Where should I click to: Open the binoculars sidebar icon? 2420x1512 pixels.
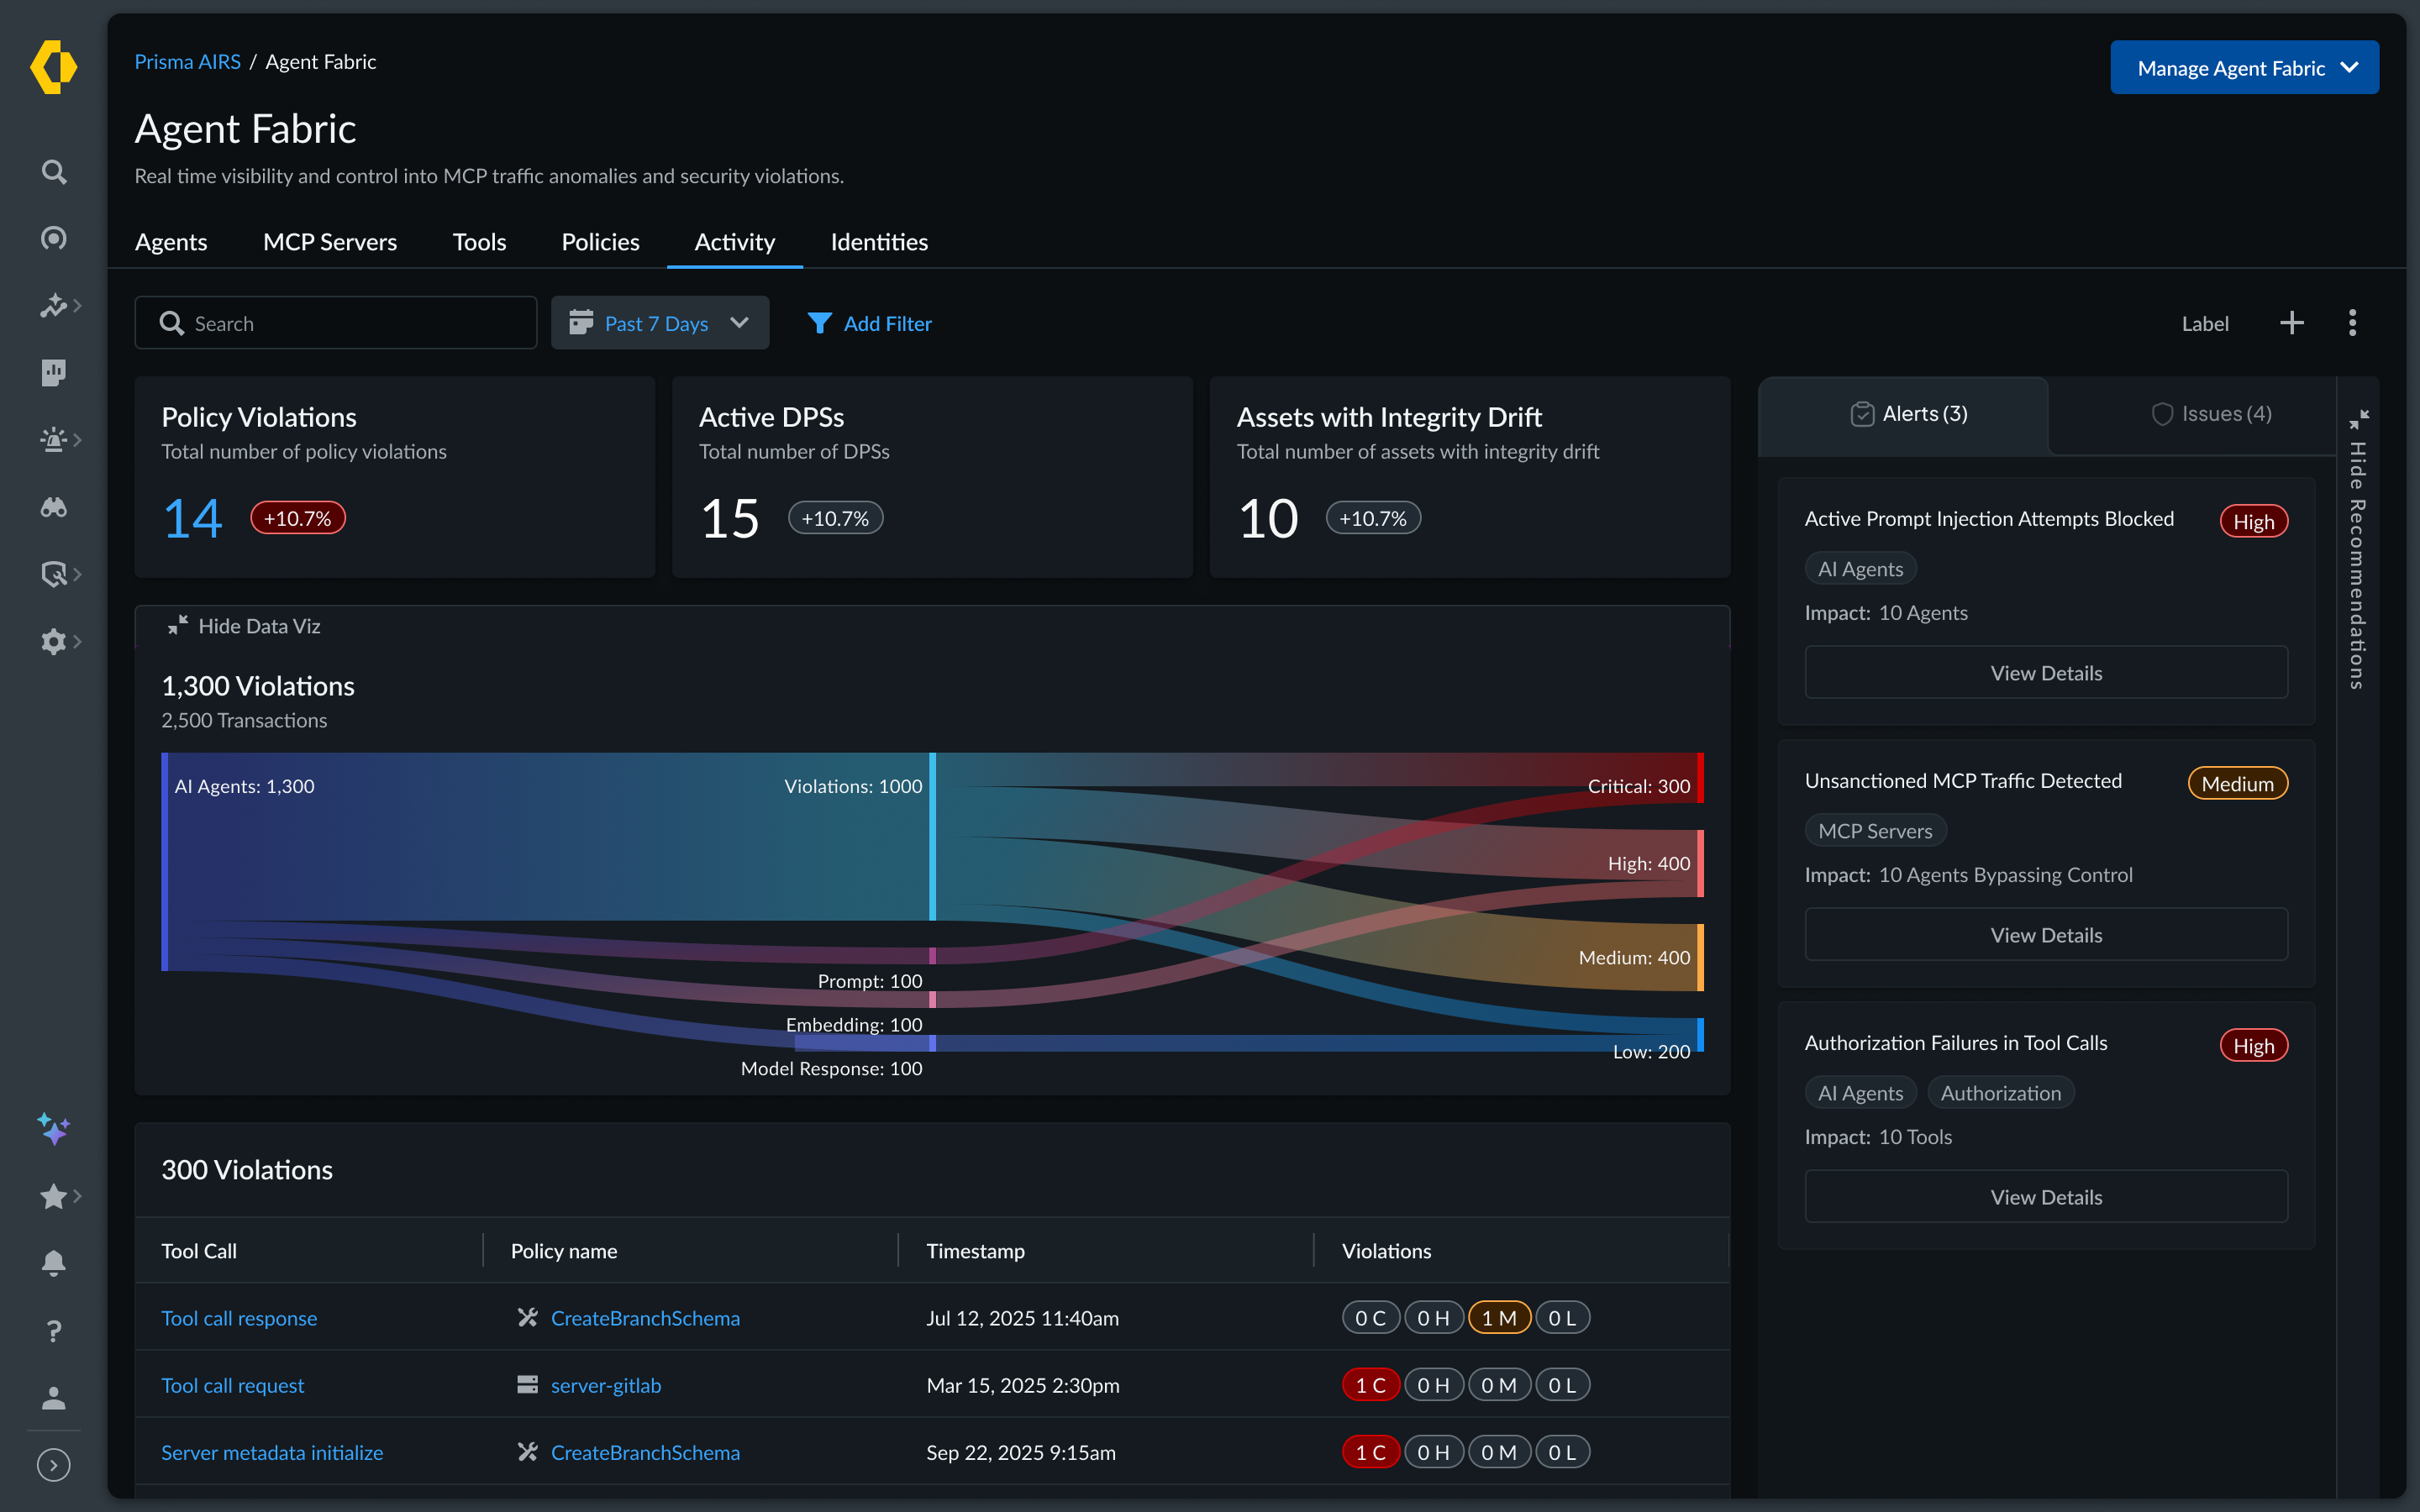(x=54, y=507)
